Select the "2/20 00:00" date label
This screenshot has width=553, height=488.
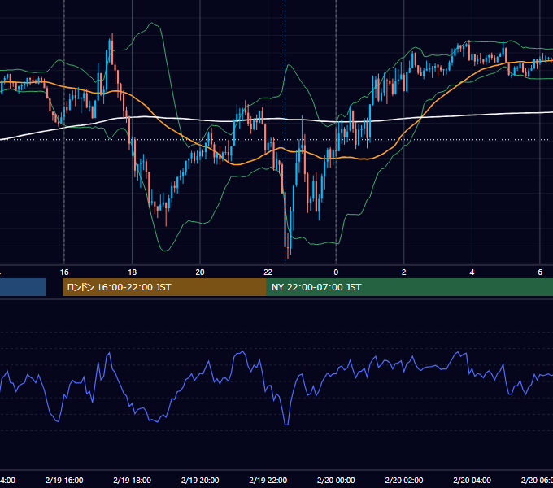click(336, 480)
